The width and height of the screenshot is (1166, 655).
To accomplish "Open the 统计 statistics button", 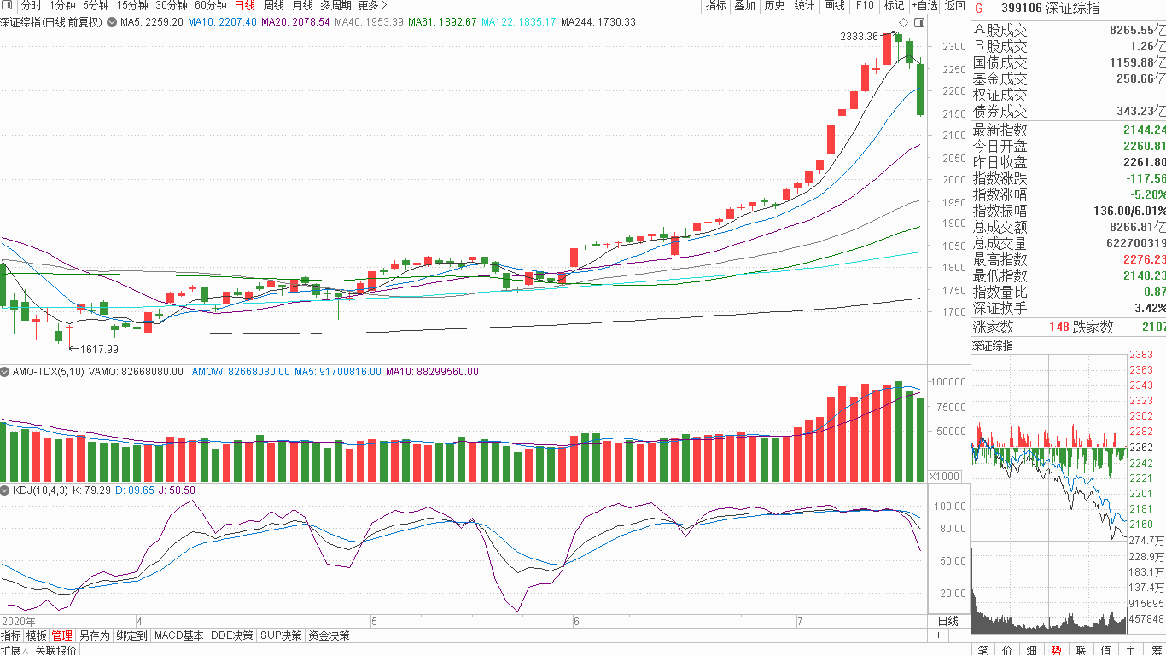I will [804, 6].
